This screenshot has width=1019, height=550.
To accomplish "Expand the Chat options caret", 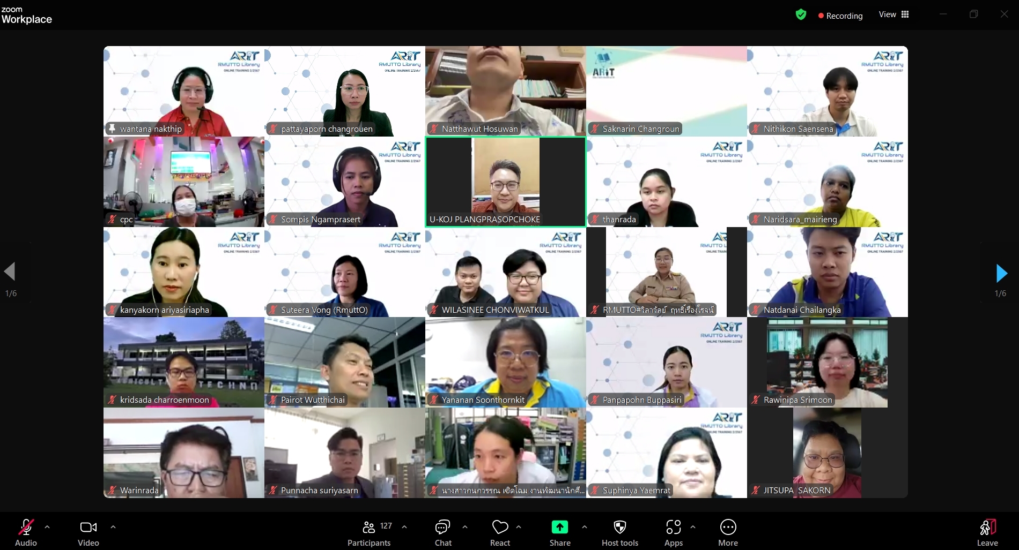I will coord(465,527).
